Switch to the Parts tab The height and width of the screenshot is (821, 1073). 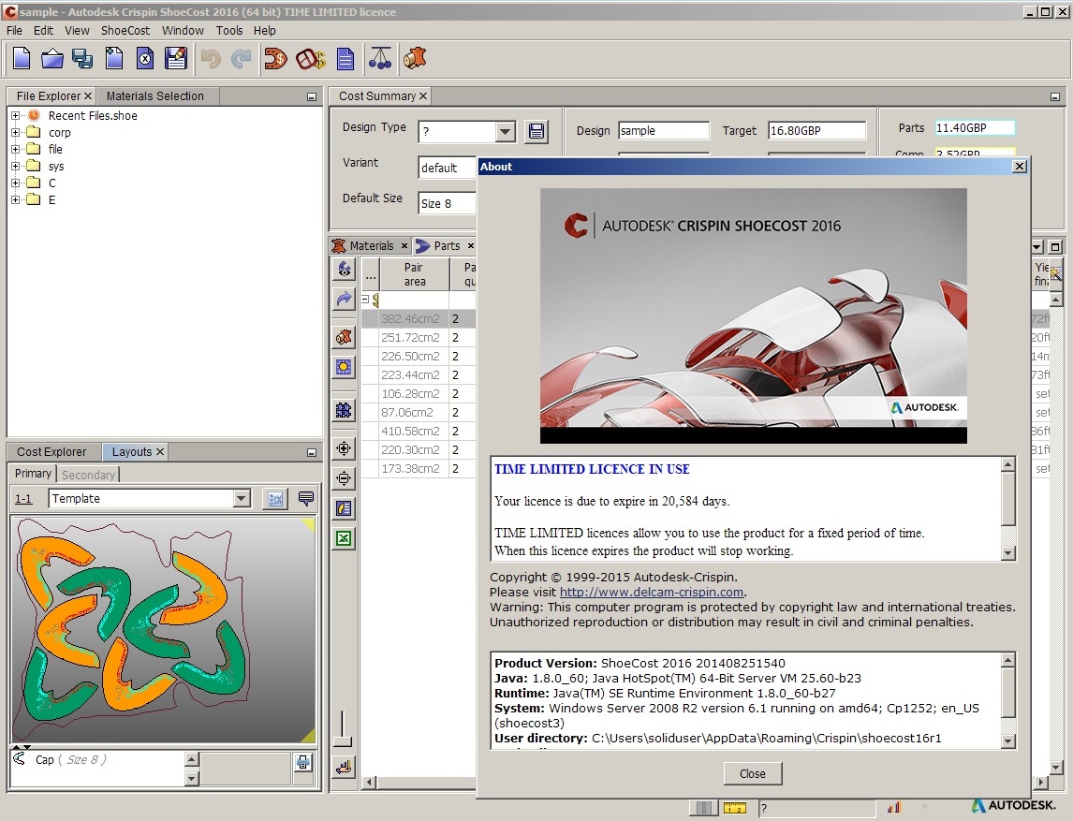pos(447,245)
